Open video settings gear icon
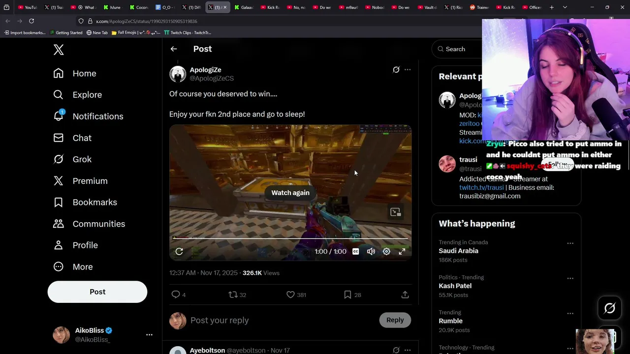 point(387,252)
